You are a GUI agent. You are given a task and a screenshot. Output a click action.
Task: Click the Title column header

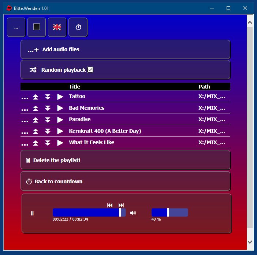coord(75,86)
